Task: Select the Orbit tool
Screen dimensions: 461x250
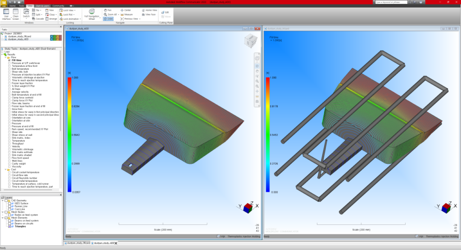Action: (x=108, y=19)
